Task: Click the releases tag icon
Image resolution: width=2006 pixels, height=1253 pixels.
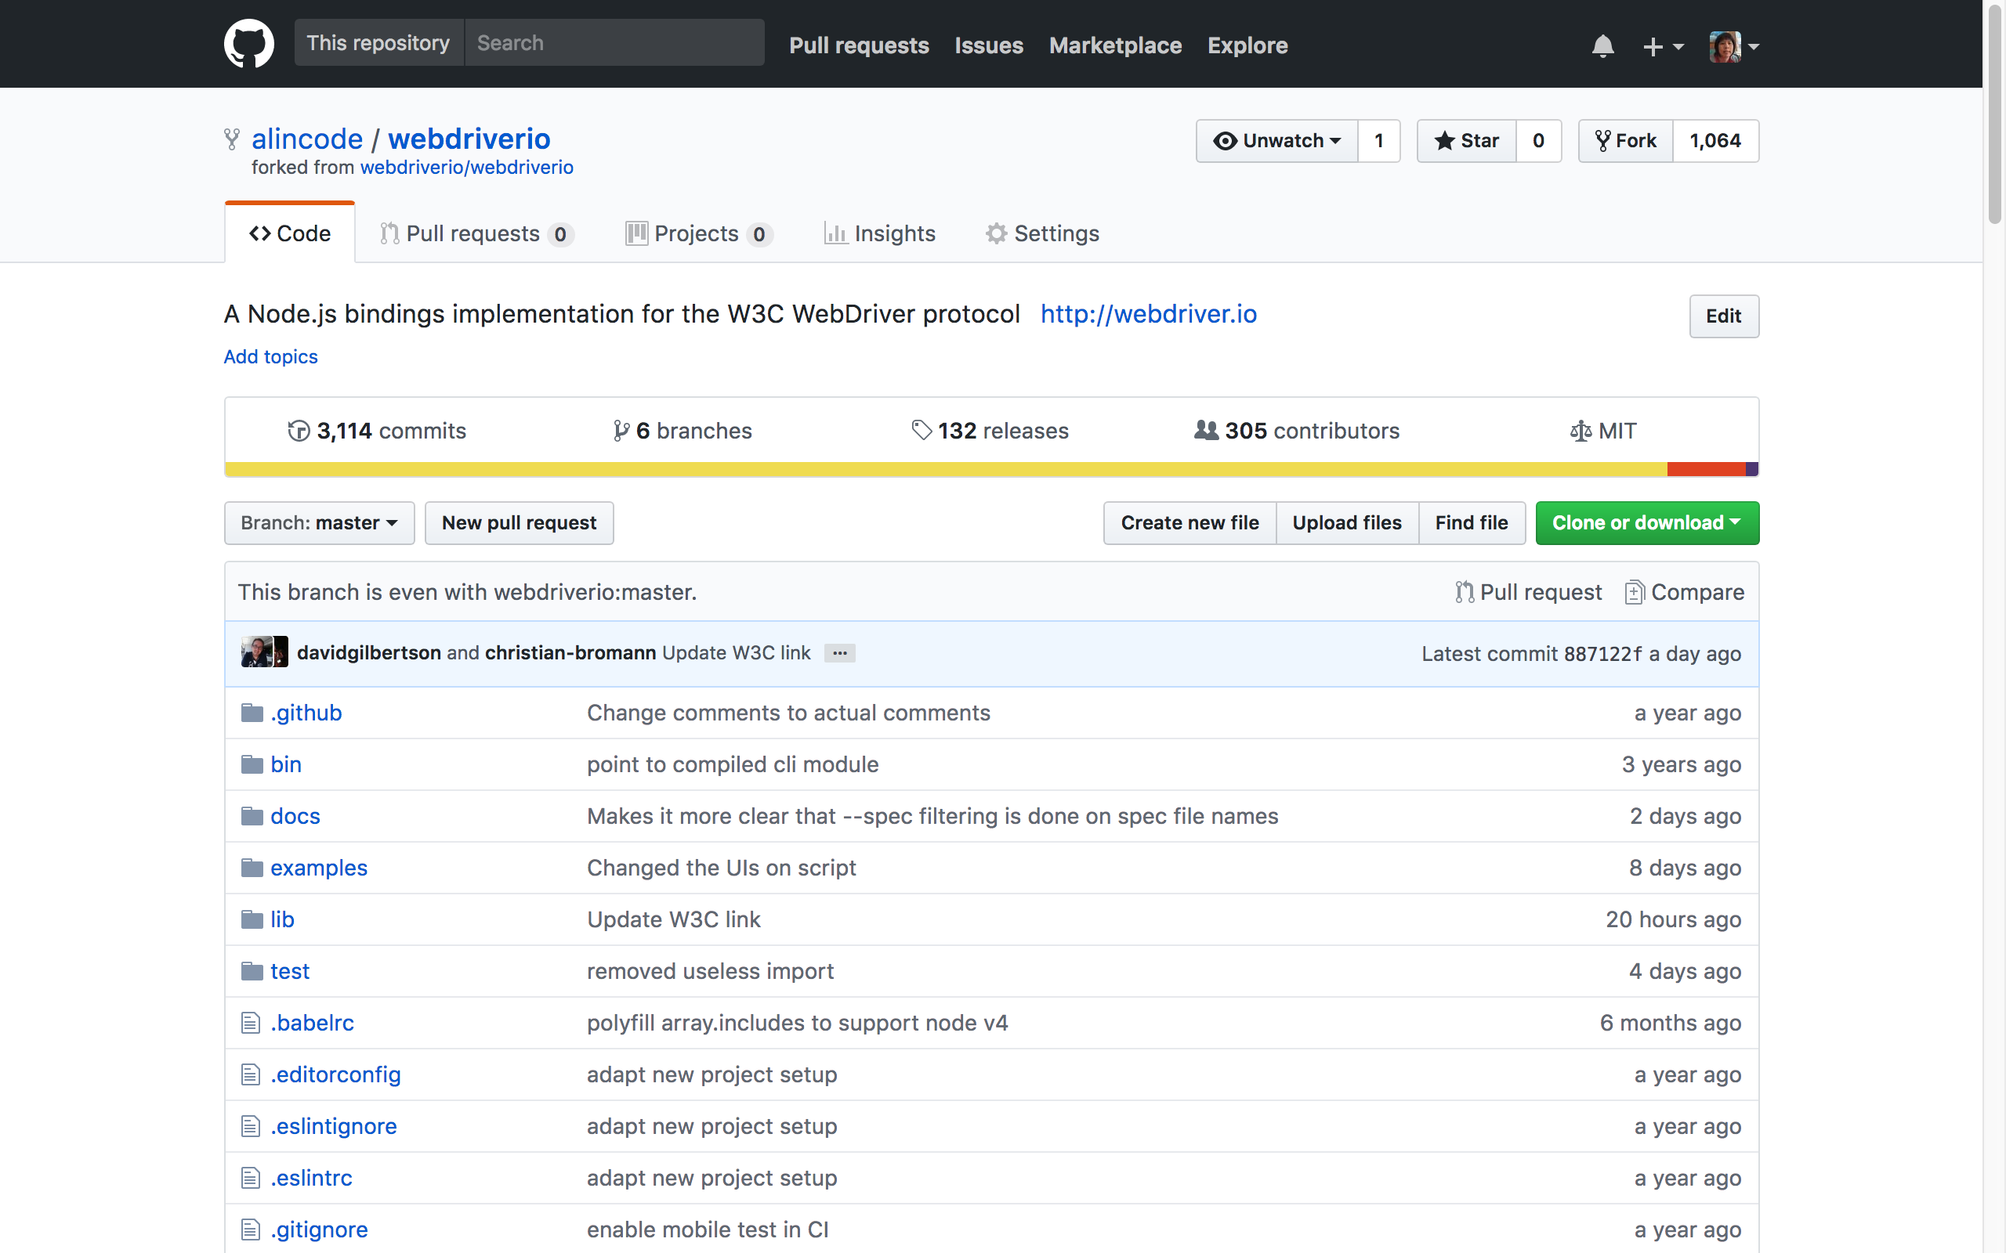Action: (x=921, y=430)
